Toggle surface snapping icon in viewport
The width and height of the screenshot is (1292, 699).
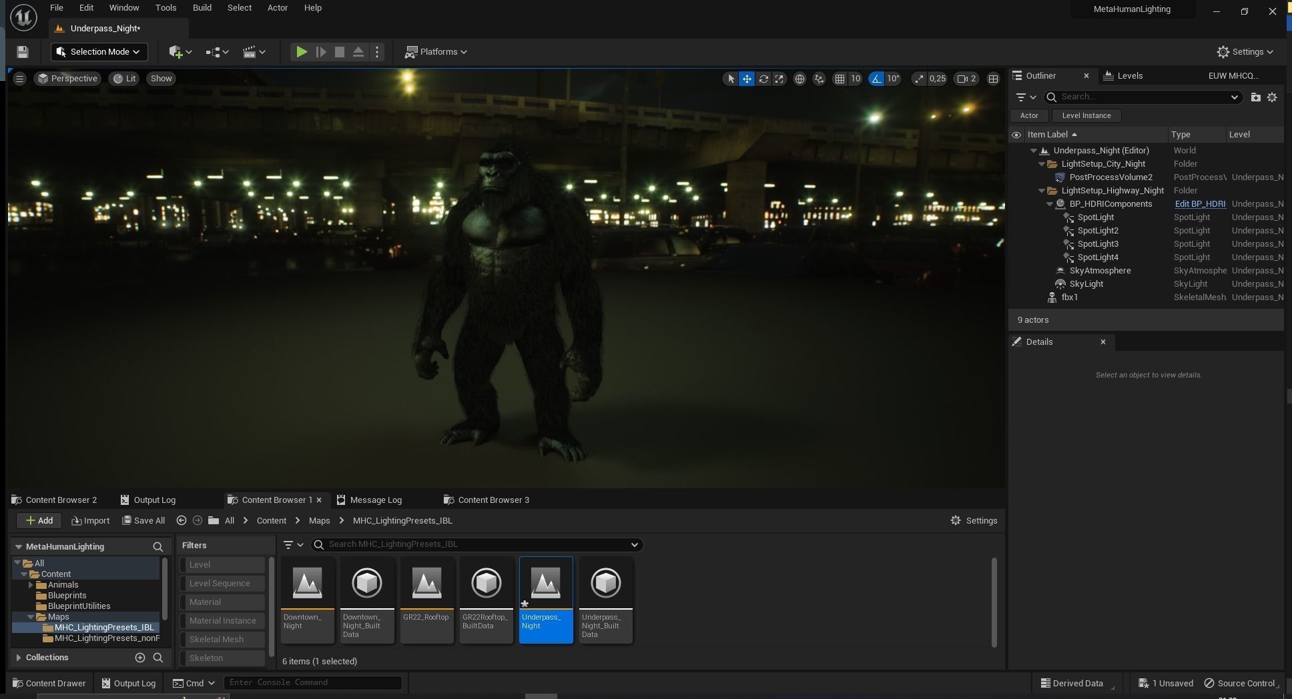(820, 79)
